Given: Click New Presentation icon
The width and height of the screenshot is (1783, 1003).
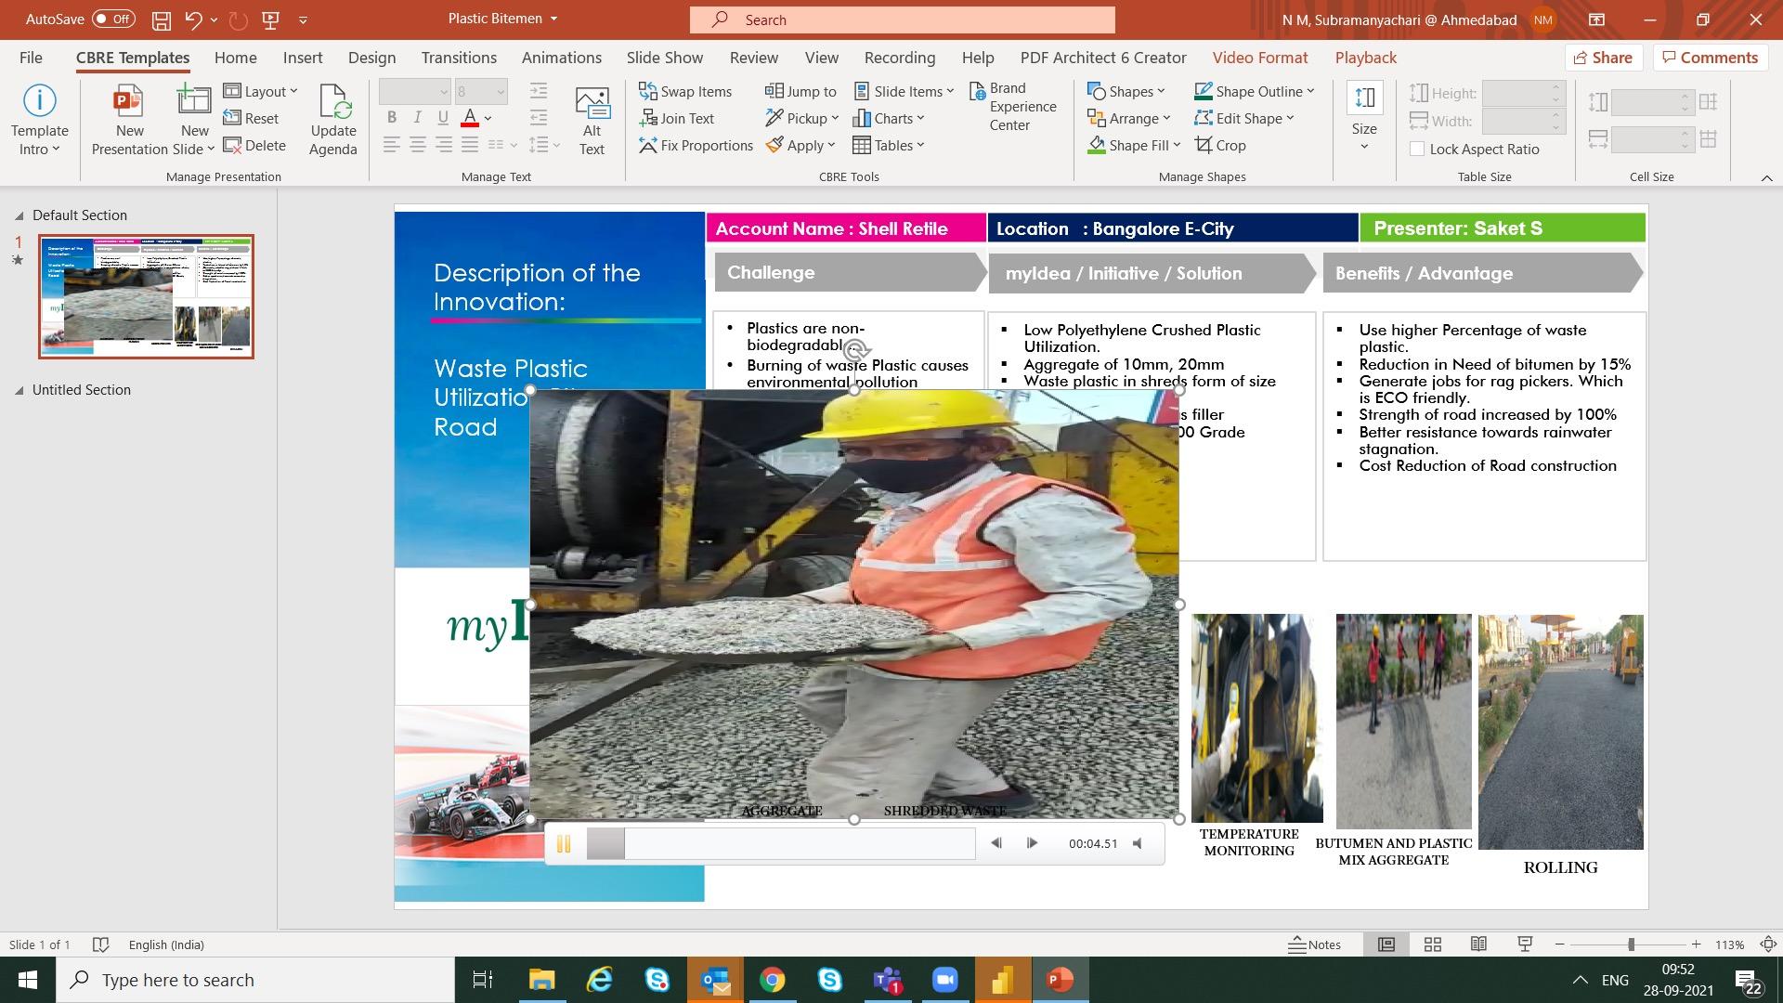Looking at the screenshot, I should point(128,100).
